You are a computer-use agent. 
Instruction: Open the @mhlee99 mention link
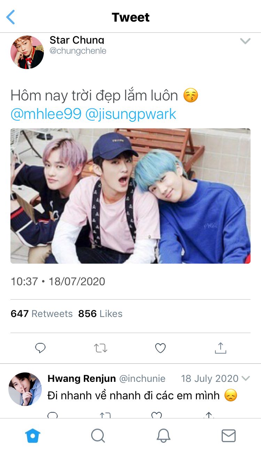tap(46, 114)
